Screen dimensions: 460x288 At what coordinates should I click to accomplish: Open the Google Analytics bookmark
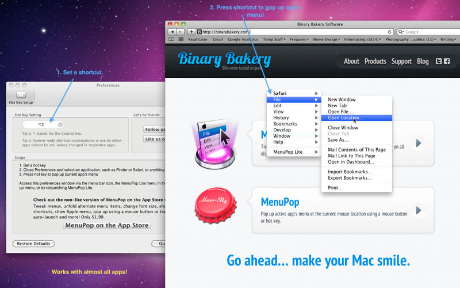click(x=243, y=39)
